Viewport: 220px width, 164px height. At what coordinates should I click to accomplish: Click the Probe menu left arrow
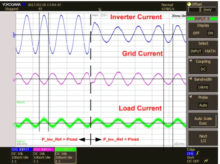tap(190, 96)
